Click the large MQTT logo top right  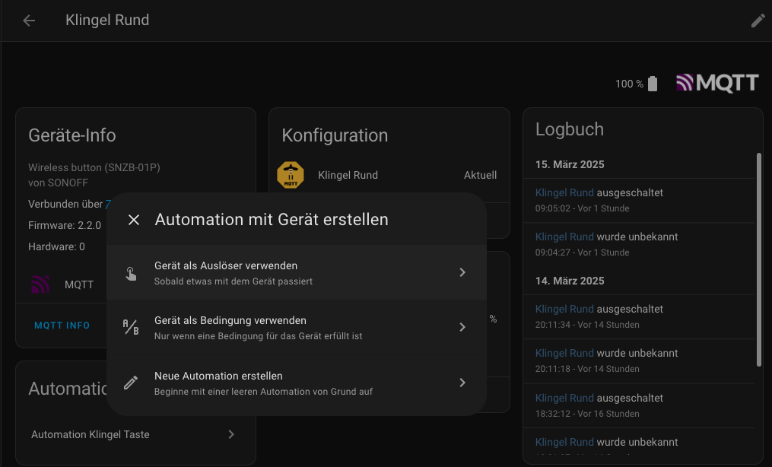(x=717, y=84)
